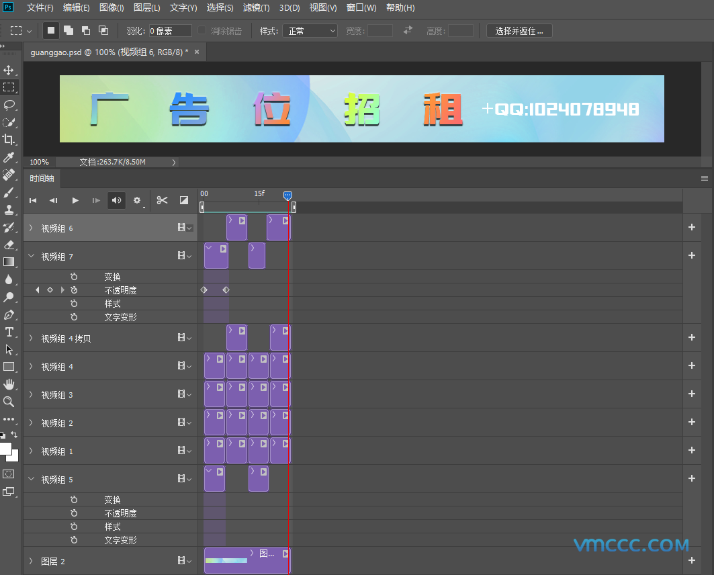Image resolution: width=714 pixels, height=575 pixels.
Task: Enable the 消除锯齿 anti-alias checkbox
Action: (x=202, y=31)
